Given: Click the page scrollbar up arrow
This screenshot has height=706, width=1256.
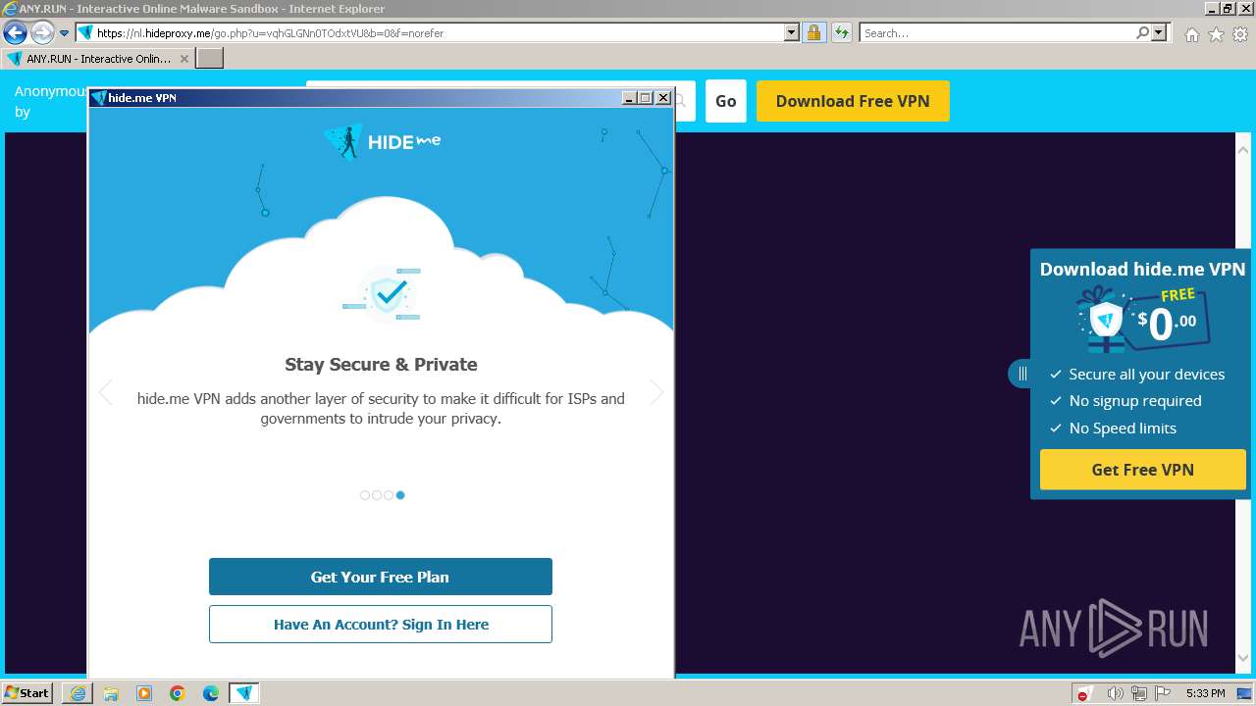Looking at the screenshot, I should (1243, 150).
